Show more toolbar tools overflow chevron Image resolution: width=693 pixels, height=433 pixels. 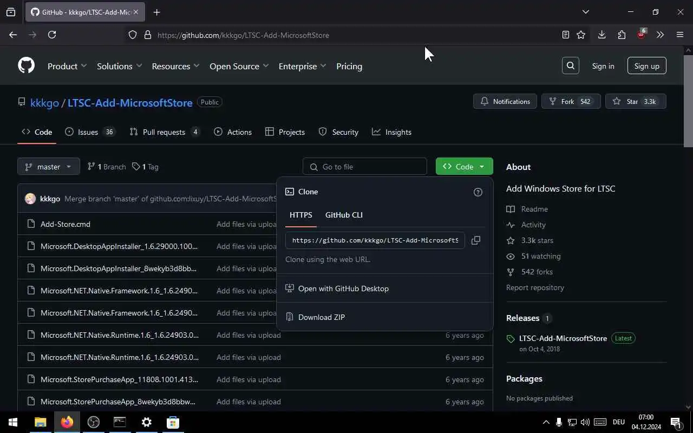(660, 35)
